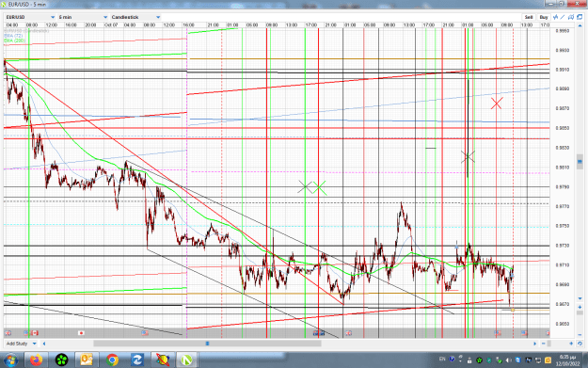Click the pop-out chart window icon
Screen dimensions: 588x368
click(580, 17)
